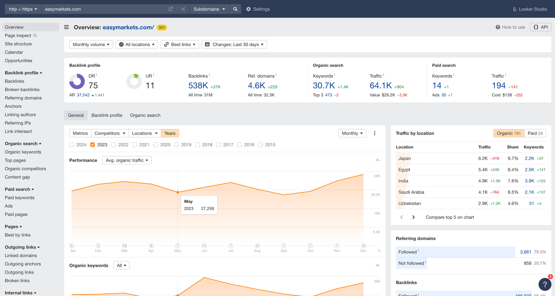Clear the easymarkets.com URL field
Image resolution: width=555 pixels, height=296 pixels.
(183, 9)
